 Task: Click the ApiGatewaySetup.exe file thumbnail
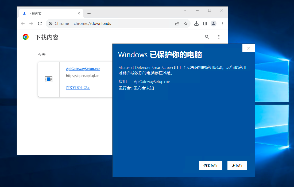coord(49,79)
